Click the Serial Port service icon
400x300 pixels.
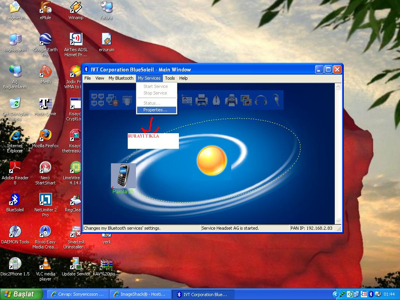(x=127, y=100)
